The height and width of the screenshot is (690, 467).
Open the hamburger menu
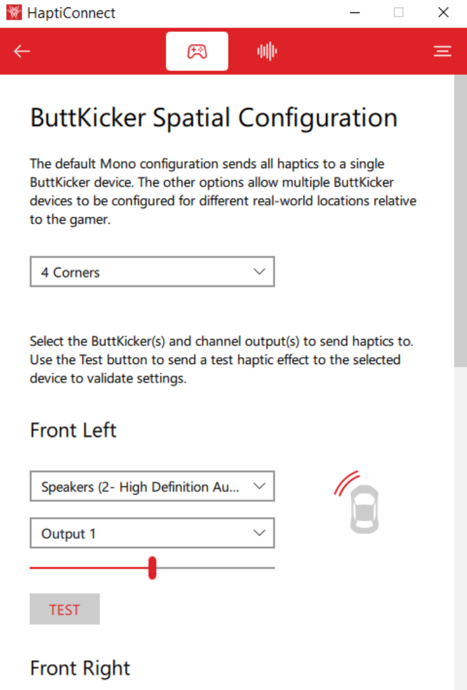pos(443,51)
